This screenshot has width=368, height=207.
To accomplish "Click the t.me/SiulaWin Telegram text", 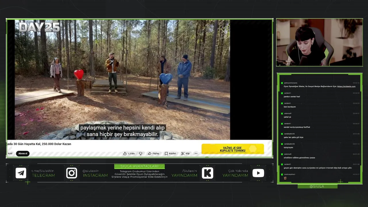I will click(43, 171).
